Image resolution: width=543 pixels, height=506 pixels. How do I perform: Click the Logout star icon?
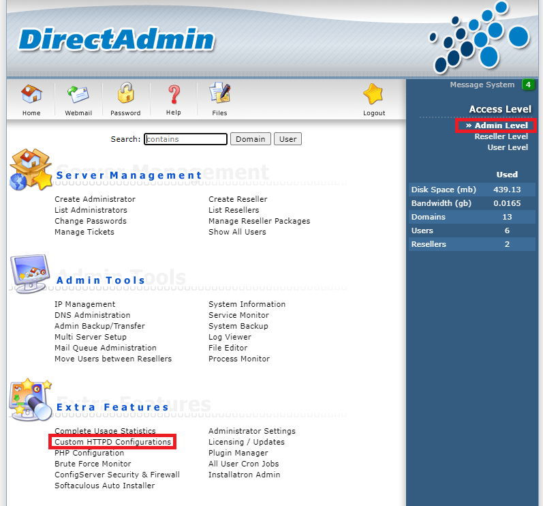[373, 94]
